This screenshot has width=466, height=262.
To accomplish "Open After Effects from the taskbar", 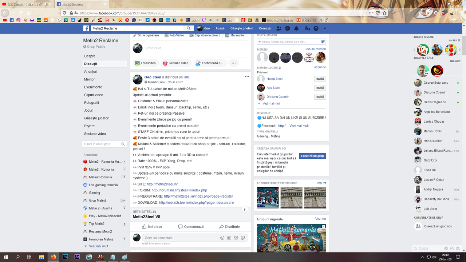I will click(x=77, y=257).
